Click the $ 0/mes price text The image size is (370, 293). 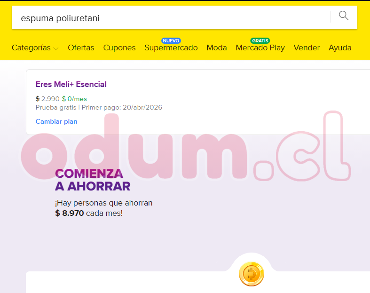(74, 99)
